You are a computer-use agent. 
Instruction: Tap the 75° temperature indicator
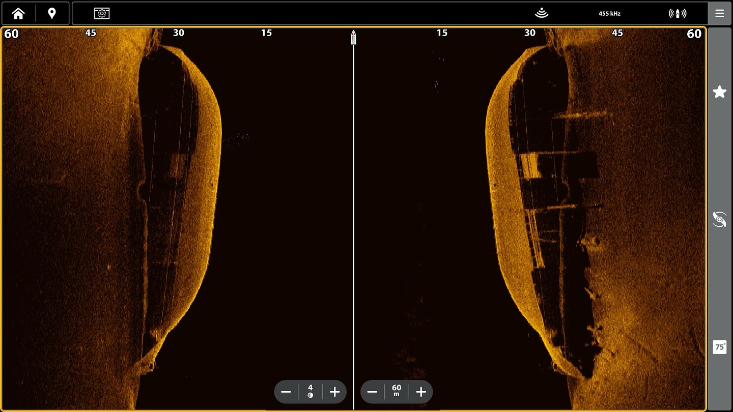click(719, 347)
